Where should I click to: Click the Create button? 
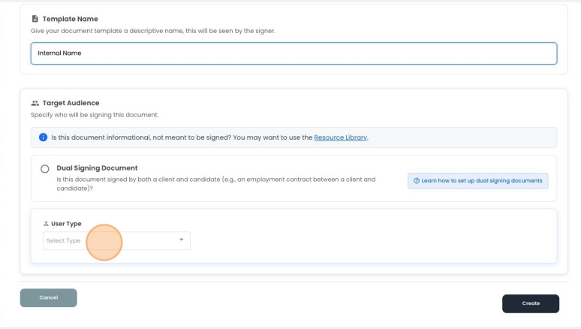point(530,303)
